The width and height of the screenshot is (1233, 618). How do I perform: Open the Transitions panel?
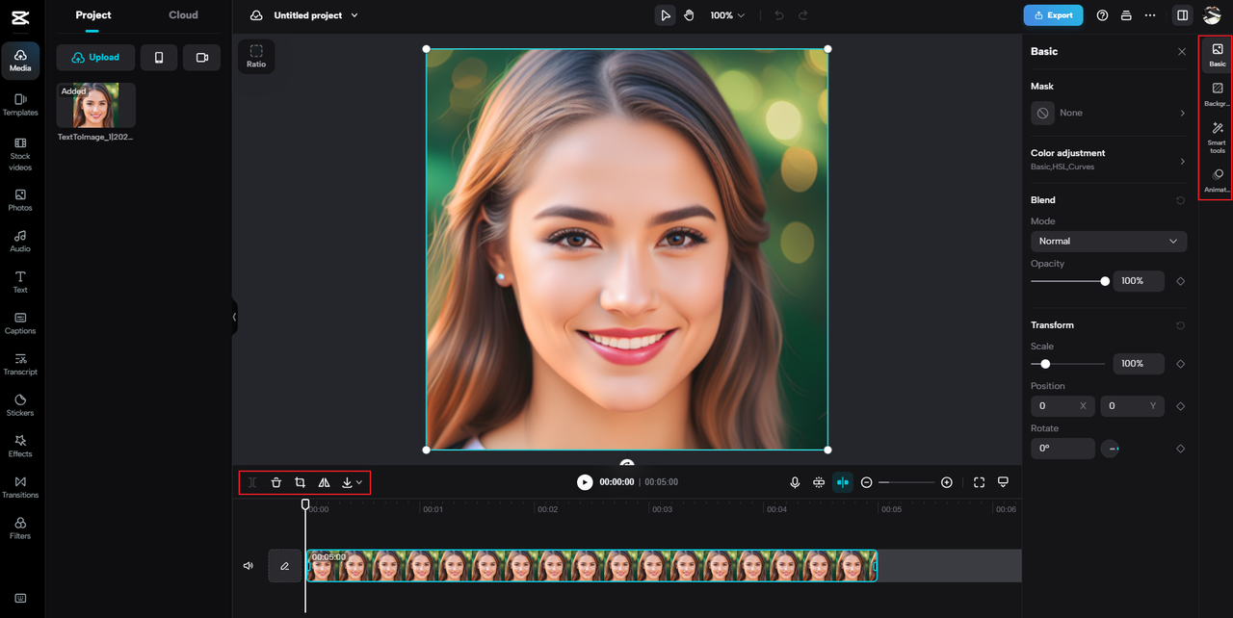(20, 486)
